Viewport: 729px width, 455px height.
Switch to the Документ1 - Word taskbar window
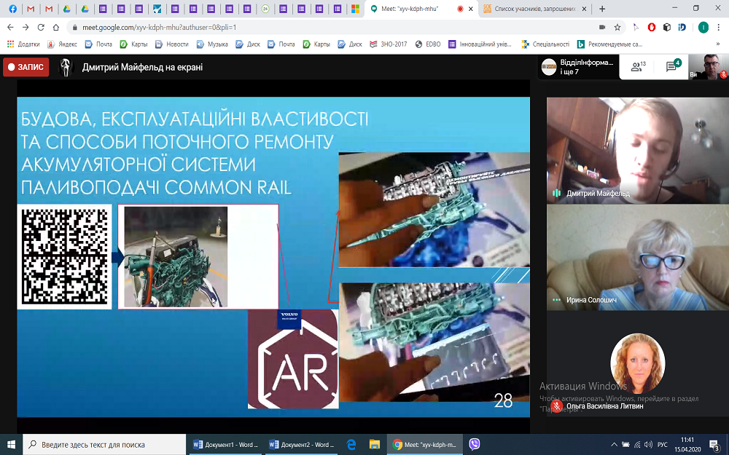tap(225, 444)
